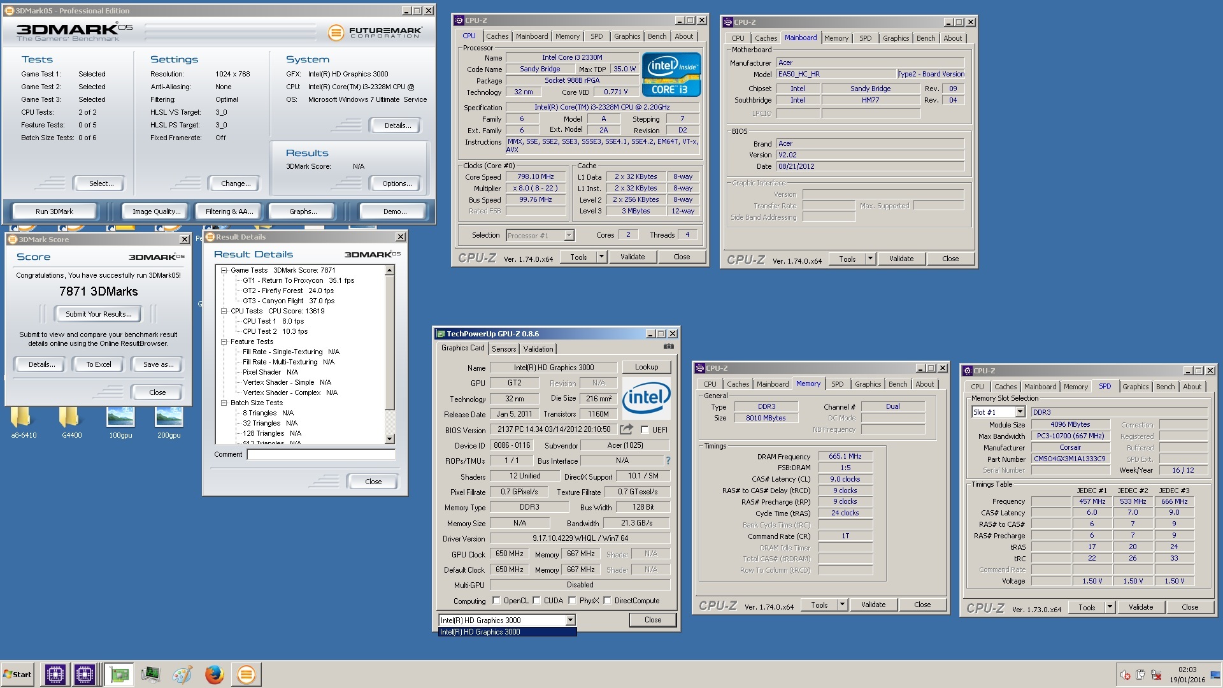Viewport: 1223px width, 688px height.
Task: Switch to the Sensors tab in GPU-Z
Action: (504, 349)
